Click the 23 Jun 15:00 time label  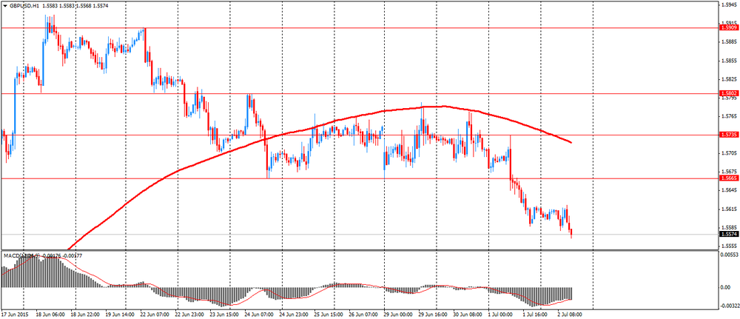pyautogui.click(x=224, y=314)
